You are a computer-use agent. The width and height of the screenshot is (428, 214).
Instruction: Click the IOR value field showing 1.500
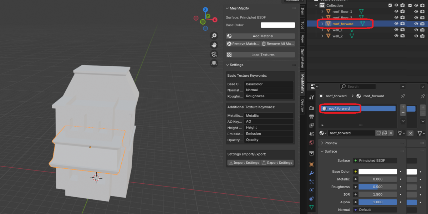click(378, 195)
